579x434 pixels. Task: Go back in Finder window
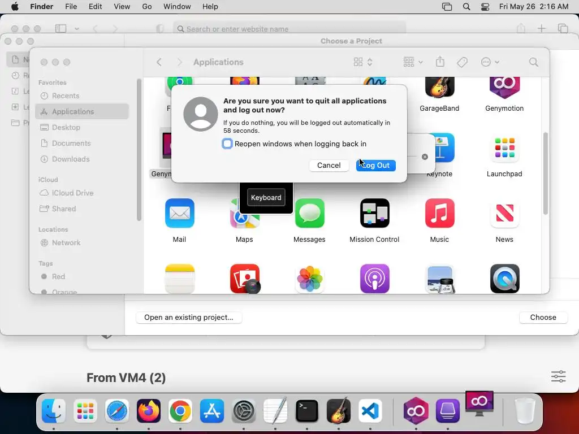tap(159, 62)
